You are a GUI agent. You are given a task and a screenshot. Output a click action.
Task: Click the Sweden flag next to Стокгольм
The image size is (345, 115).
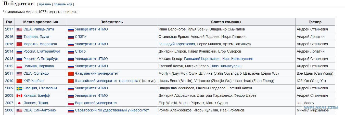(19, 88)
